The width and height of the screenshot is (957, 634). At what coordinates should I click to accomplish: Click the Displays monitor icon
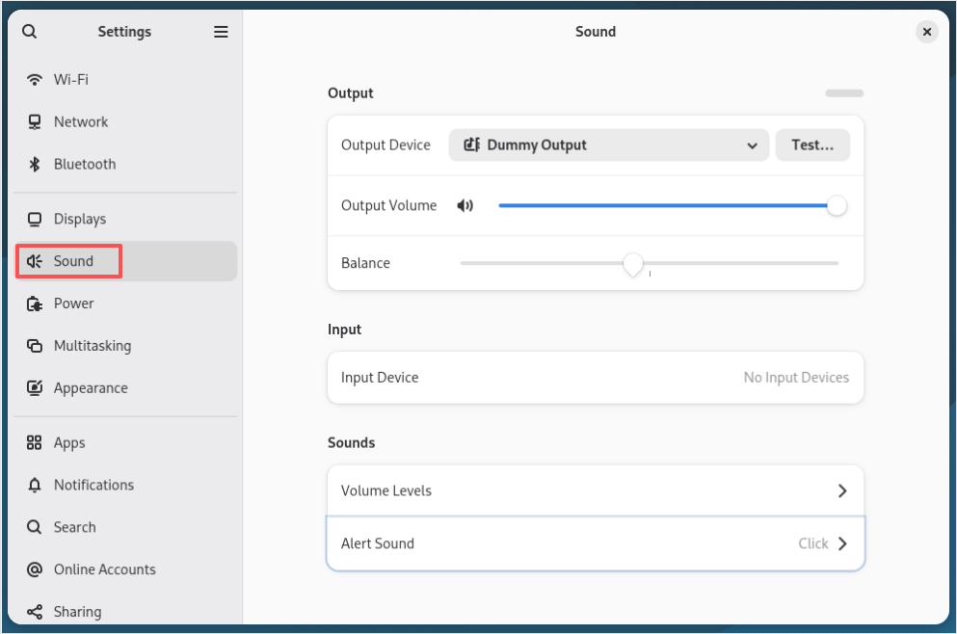35,220
